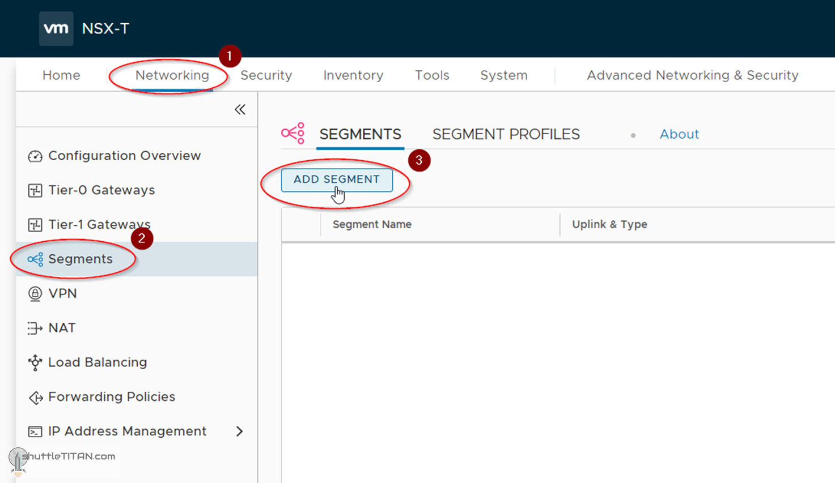This screenshot has height=483, width=835.
Task: Click the Tier-0 Gateways sidebar icon
Action: coord(35,191)
